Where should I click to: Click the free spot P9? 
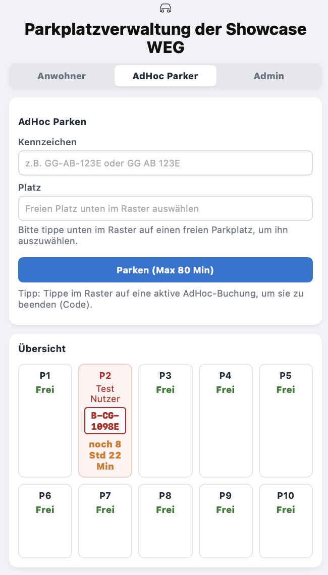[226, 521]
